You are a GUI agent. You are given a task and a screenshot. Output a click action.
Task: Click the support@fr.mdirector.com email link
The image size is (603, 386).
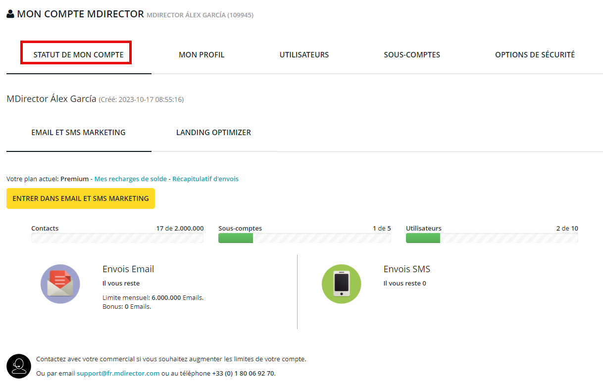(118, 374)
